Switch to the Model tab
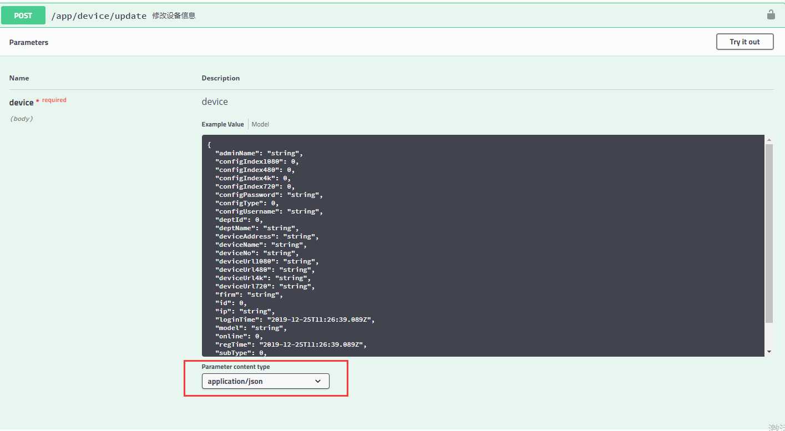The height and width of the screenshot is (431, 785). 260,124
